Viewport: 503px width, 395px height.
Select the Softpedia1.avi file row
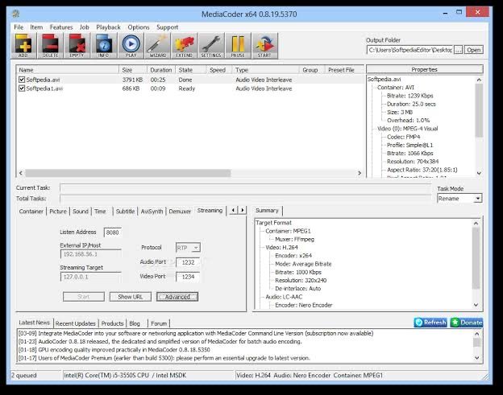pyautogui.click(x=190, y=88)
